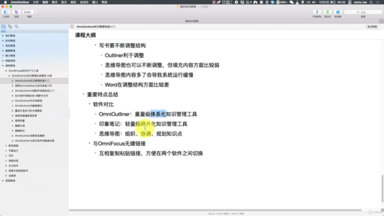Expand the 健康管理 sidebar item

coord(3,50)
